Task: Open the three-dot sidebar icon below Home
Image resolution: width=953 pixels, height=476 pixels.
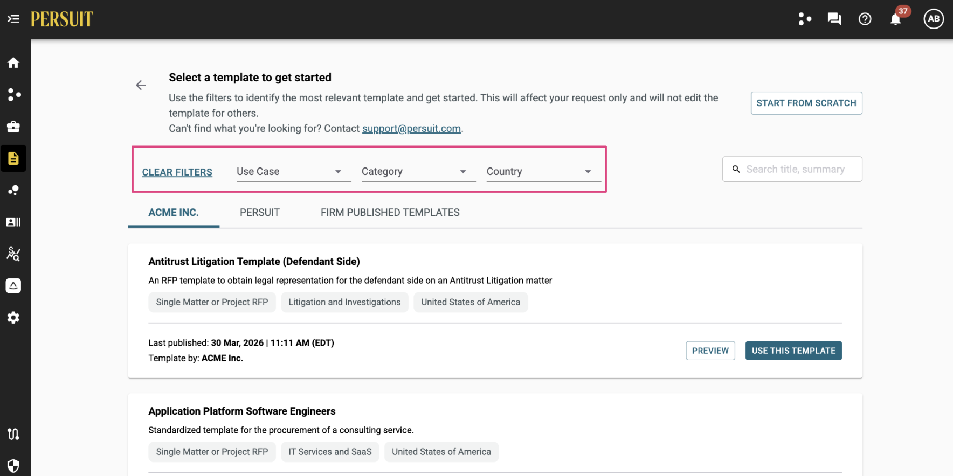Action: coord(13,95)
